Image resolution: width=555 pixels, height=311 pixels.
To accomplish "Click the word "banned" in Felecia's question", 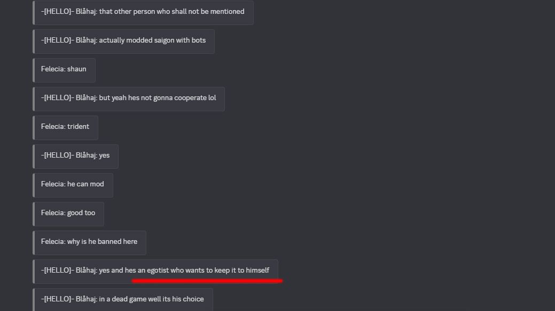I will pyautogui.click(x=110, y=242).
